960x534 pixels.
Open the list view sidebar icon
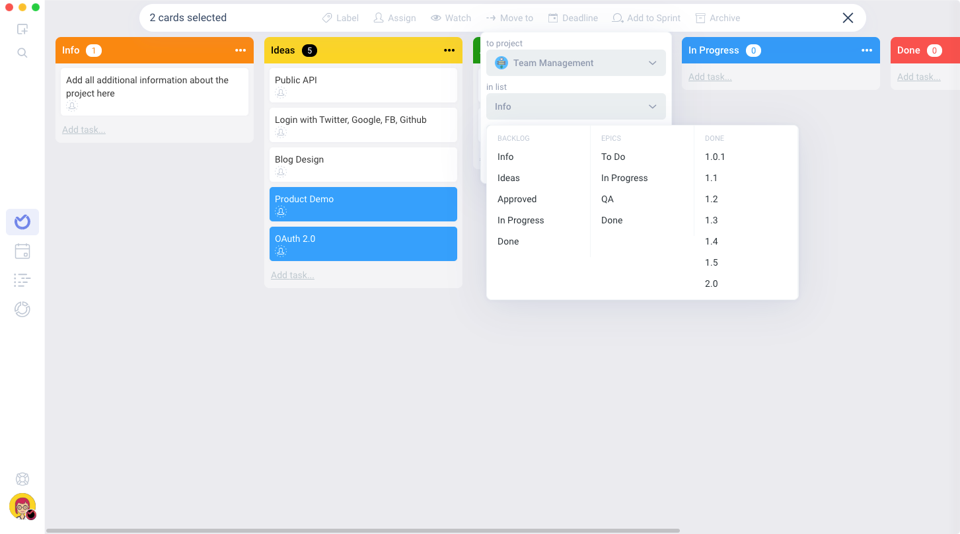(x=22, y=280)
